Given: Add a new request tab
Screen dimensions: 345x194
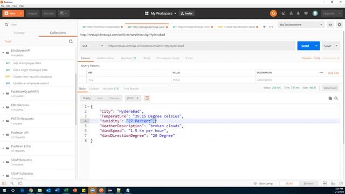Looking at the screenshot, I should (264, 27).
